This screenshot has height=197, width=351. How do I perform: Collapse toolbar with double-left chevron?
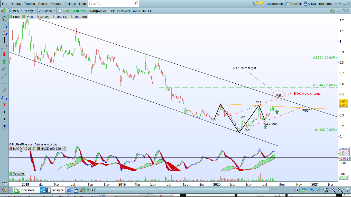88,190
